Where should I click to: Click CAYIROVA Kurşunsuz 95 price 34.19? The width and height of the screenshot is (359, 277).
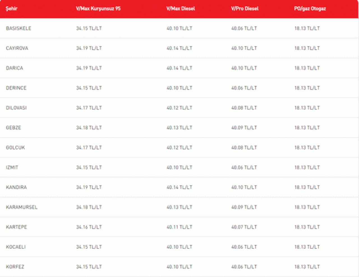point(89,48)
